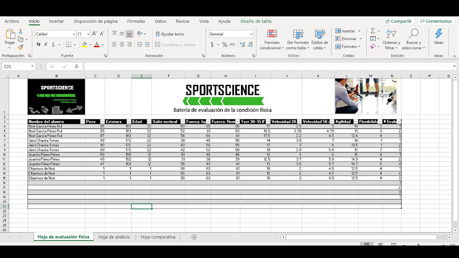The width and height of the screenshot is (459, 258).
Task: Open Formato cells dropdown
Action: [348, 46]
